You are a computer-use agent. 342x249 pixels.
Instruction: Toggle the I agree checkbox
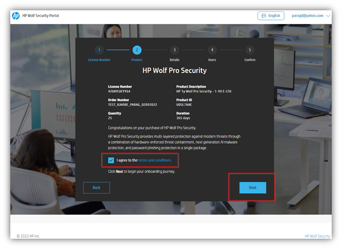pyautogui.click(x=111, y=161)
